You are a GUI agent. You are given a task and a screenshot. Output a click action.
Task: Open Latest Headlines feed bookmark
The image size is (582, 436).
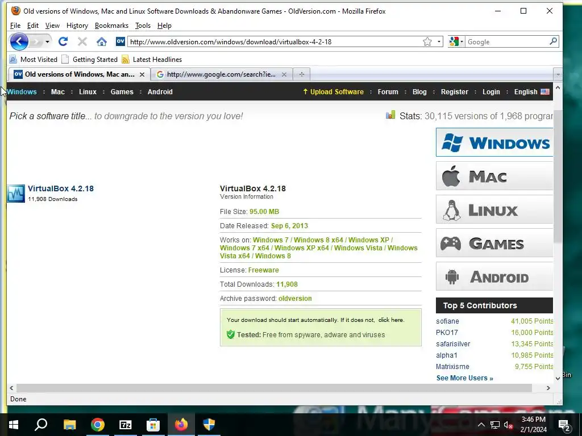tap(152, 59)
